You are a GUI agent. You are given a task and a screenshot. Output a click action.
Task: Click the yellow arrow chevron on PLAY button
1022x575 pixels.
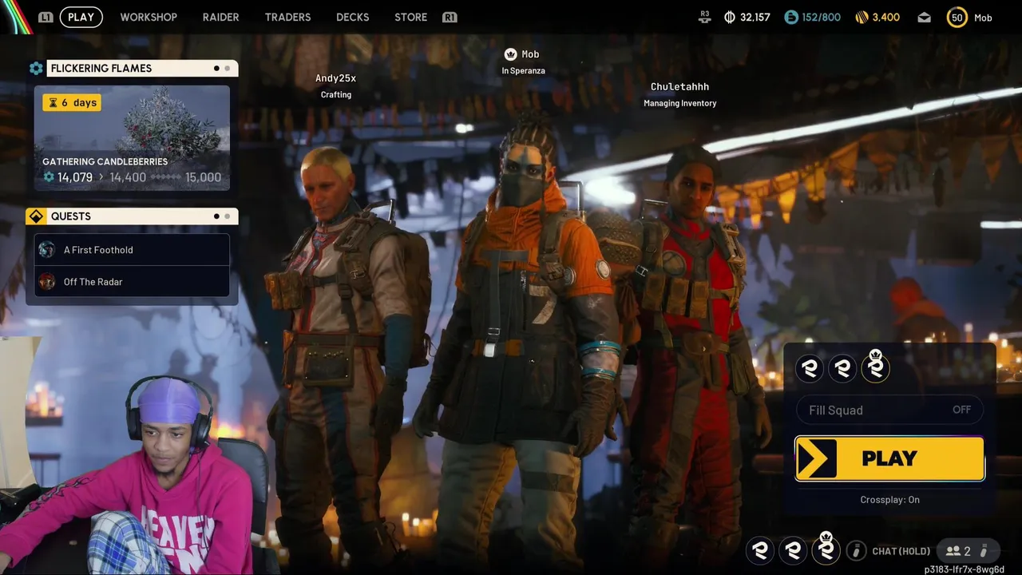pos(816,458)
